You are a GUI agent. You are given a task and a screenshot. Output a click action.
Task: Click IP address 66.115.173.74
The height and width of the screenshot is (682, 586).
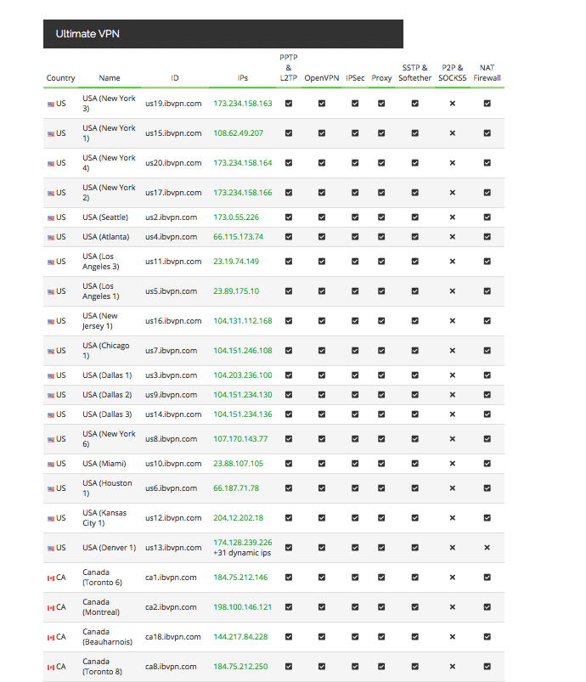[239, 237]
